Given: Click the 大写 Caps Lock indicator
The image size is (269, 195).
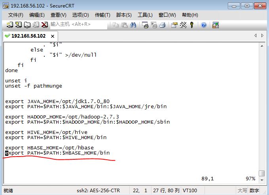Looking at the screenshot, I should (x=242, y=191).
